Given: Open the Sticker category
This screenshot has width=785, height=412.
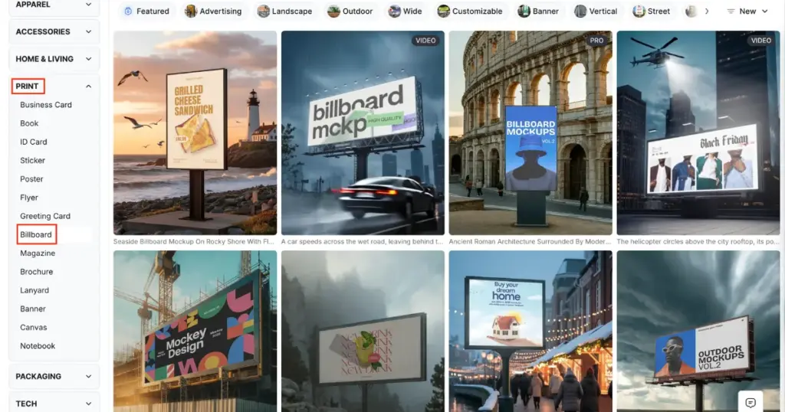Looking at the screenshot, I should pos(32,161).
